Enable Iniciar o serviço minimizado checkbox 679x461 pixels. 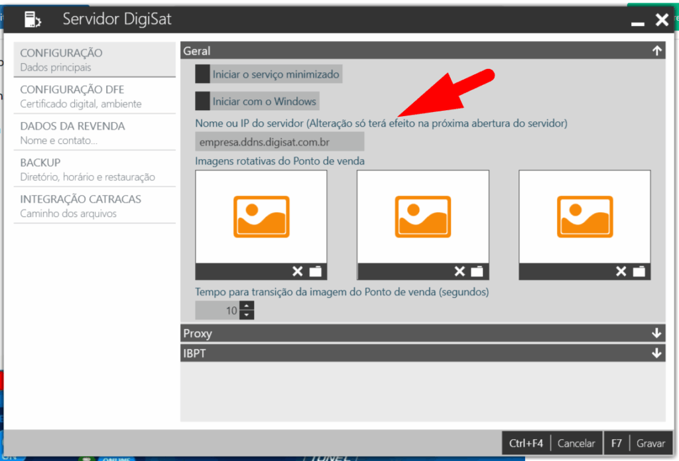click(x=202, y=74)
